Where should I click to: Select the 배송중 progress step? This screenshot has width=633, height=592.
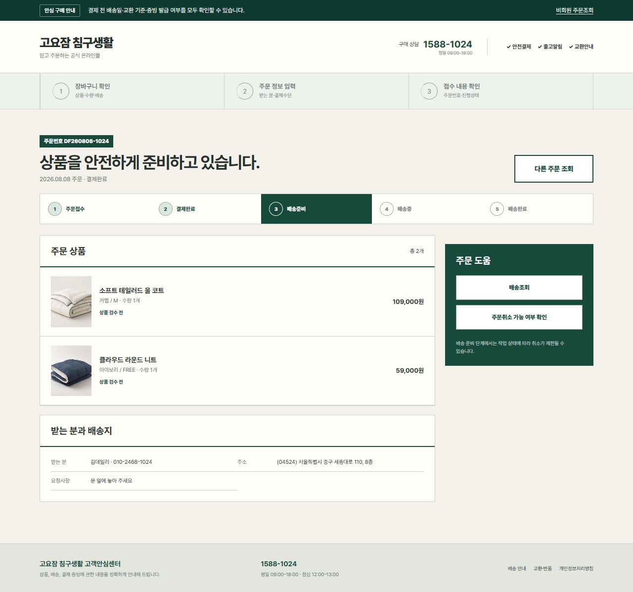pyautogui.click(x=427, y=209)
